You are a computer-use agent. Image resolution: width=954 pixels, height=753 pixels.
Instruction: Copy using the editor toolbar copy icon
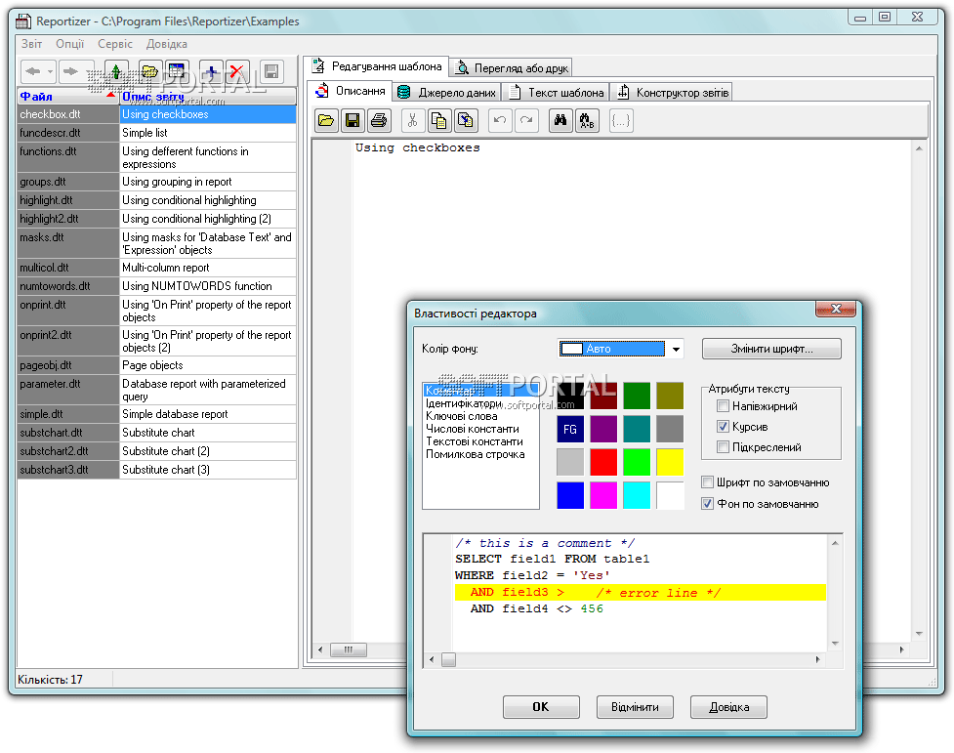(x=439, y=120)
